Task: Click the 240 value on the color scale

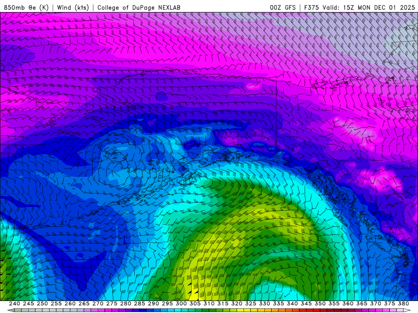Action: (15, 304)
